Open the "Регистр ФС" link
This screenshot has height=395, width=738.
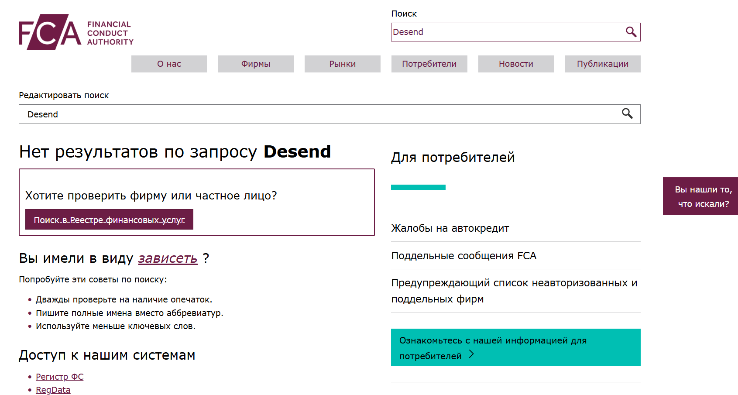click(x=59, y=377)
